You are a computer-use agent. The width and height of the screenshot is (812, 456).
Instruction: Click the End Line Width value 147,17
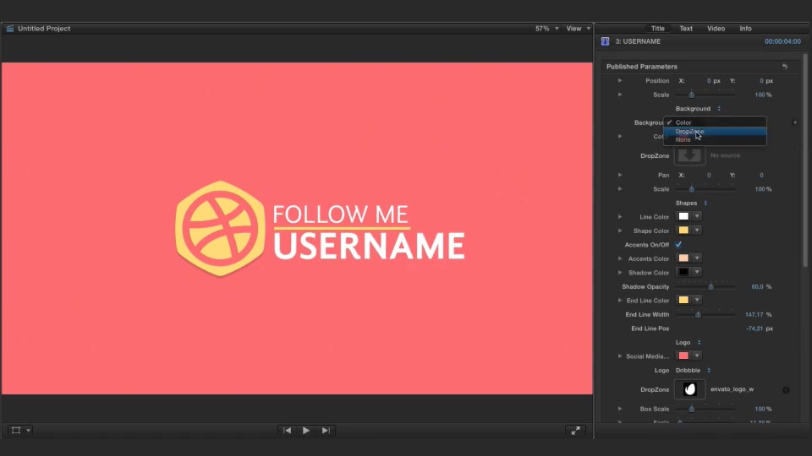coord(754,314)
